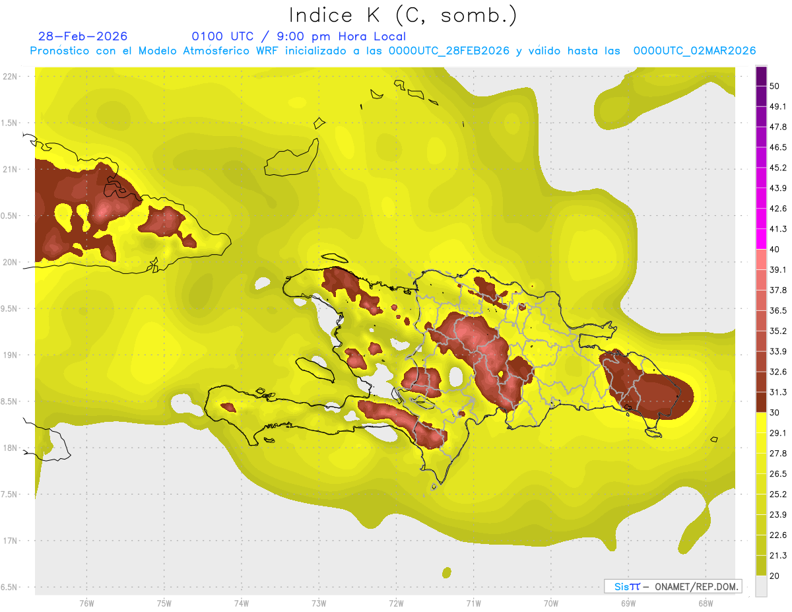Click the colorbar label '47.8'
This screenshot has width=792, height=612.
[777, 127]
